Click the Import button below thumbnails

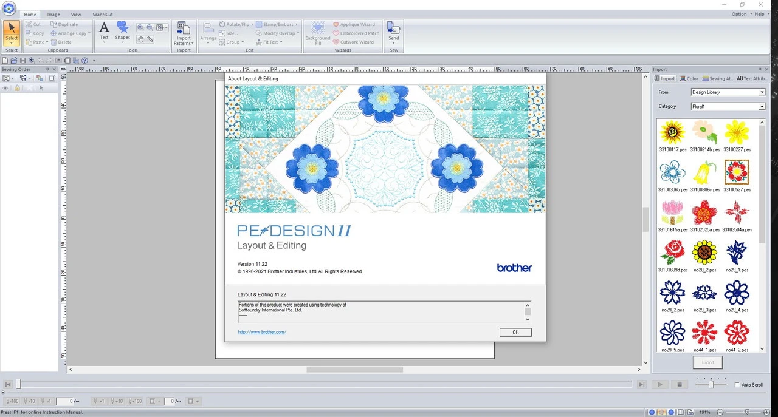click(707, 362)
